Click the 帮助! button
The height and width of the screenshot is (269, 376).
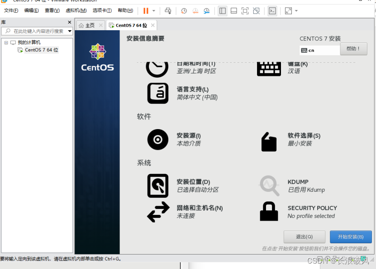coord(353,49)
